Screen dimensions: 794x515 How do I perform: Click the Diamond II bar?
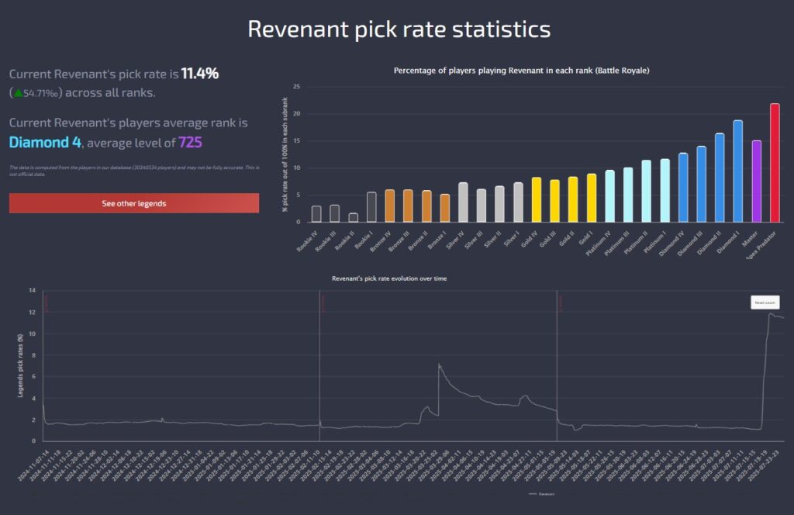click(720, 178)
